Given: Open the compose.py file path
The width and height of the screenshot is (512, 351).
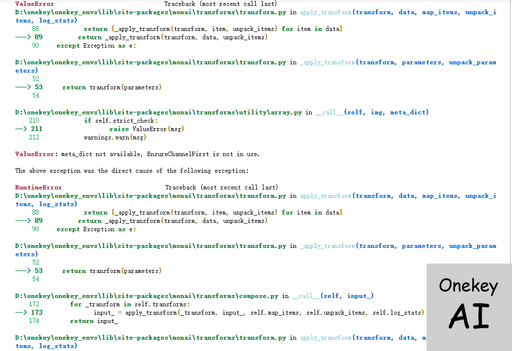Looking at the screenshot, I should pyautogui.click(x=147, y=296).
